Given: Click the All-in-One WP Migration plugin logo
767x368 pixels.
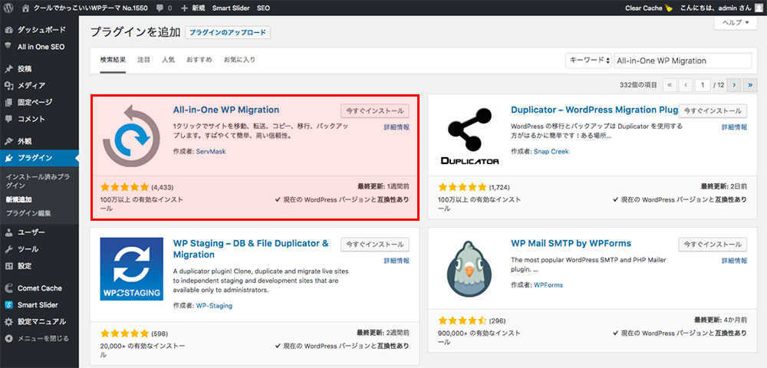Looking at the screenshot, I should coord(131,136).
